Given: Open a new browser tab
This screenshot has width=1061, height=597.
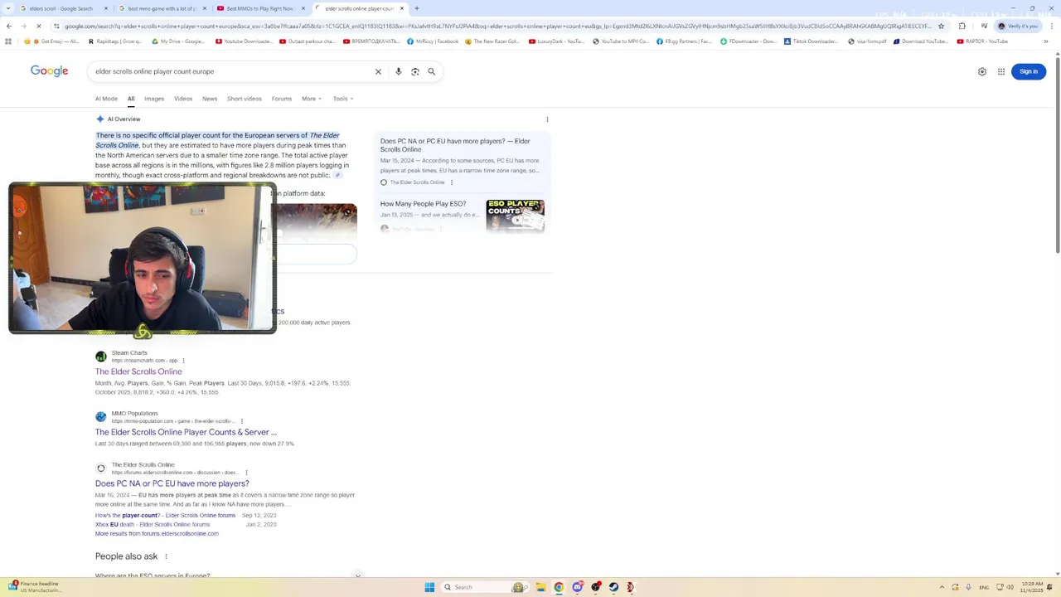Looking at the screenshot, I should click(x=416, y=8).
